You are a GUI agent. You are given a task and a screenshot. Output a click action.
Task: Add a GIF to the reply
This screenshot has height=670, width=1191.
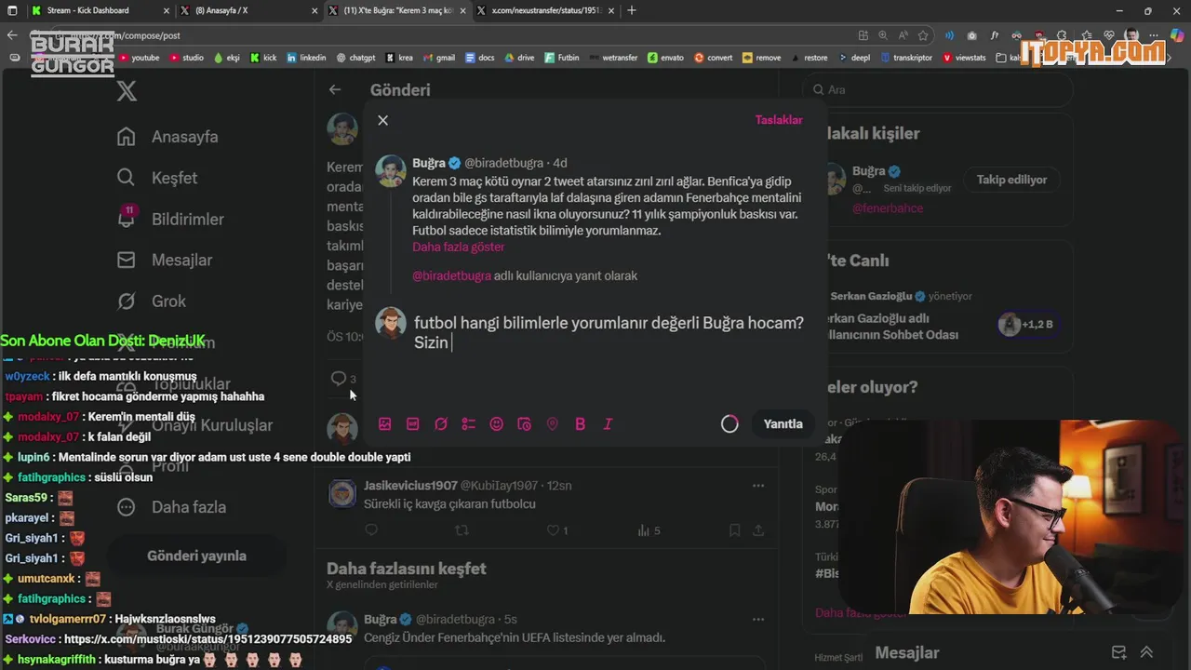(413, 423)
